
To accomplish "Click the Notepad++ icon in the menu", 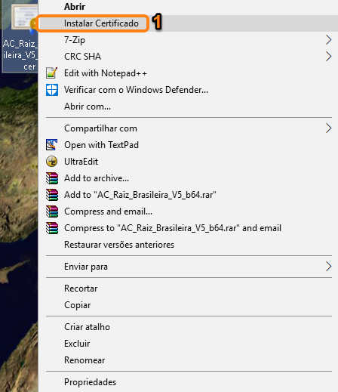I will click(x=52, y=73).
